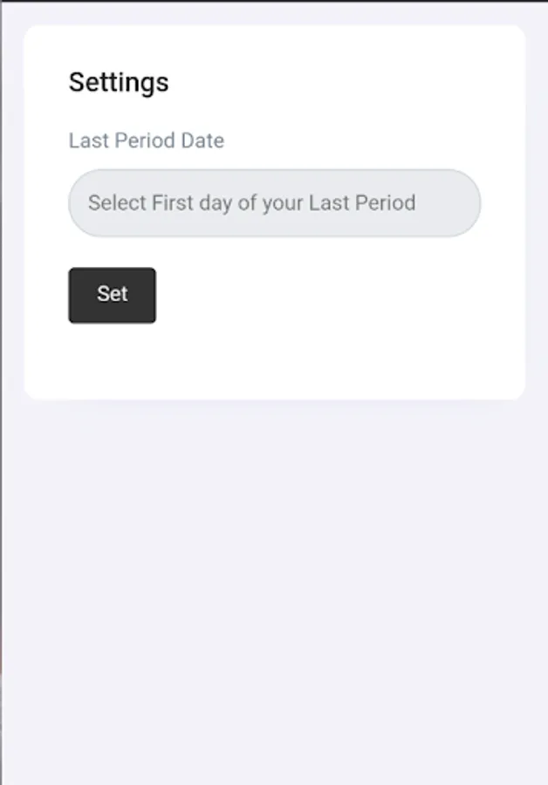Click the blank lavender area below the card
Viewport: 548px width, 785px height.
[274, 593]
